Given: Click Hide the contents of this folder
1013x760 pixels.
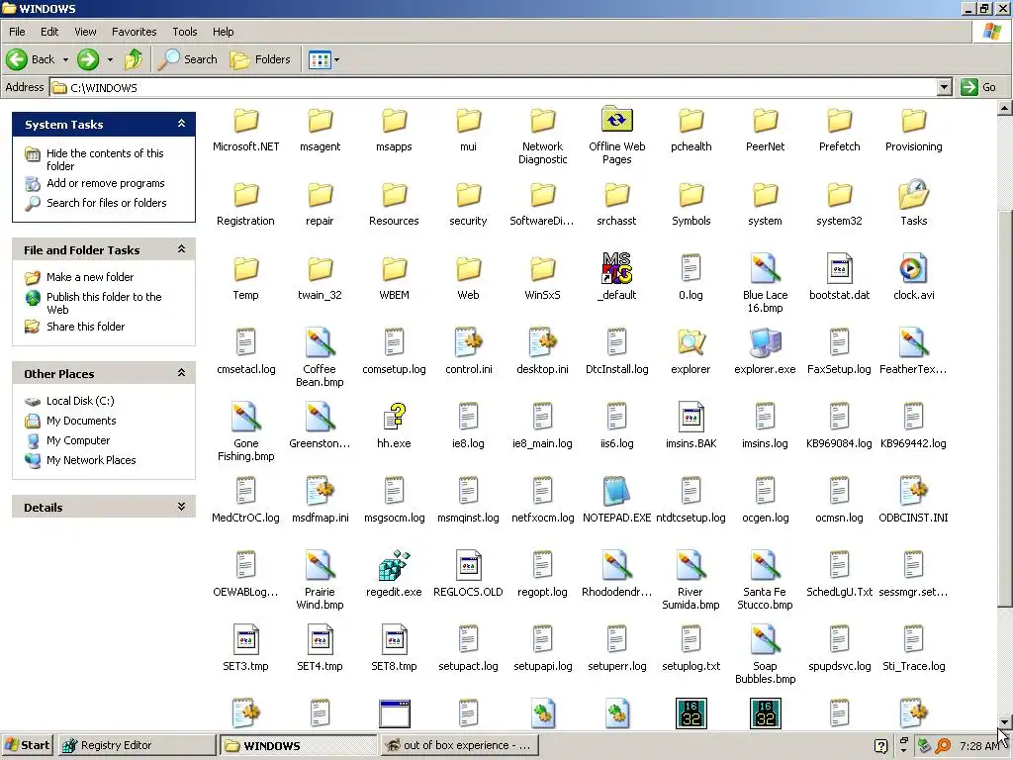Looking at the screenshot, I should [x=105, y=159].
